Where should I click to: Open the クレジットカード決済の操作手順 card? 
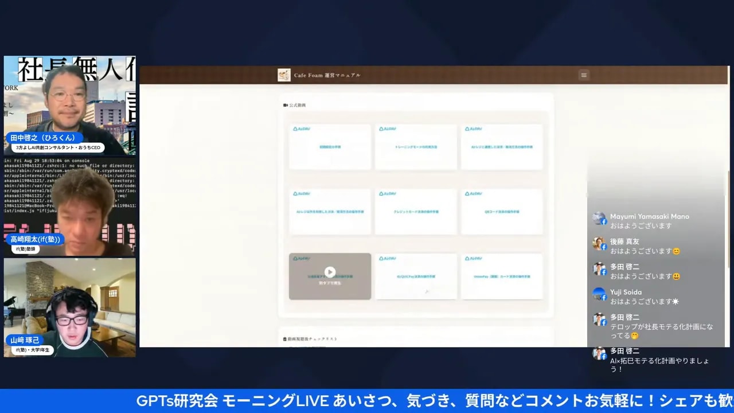tap(416, 212)
